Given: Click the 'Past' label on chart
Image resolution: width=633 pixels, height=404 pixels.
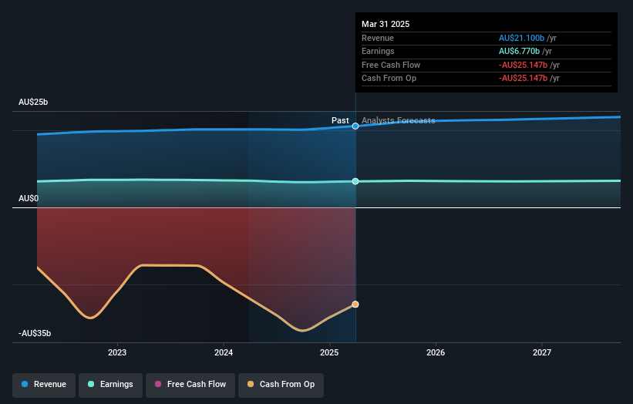Looking at the screenshot, I should click(340, 120).
